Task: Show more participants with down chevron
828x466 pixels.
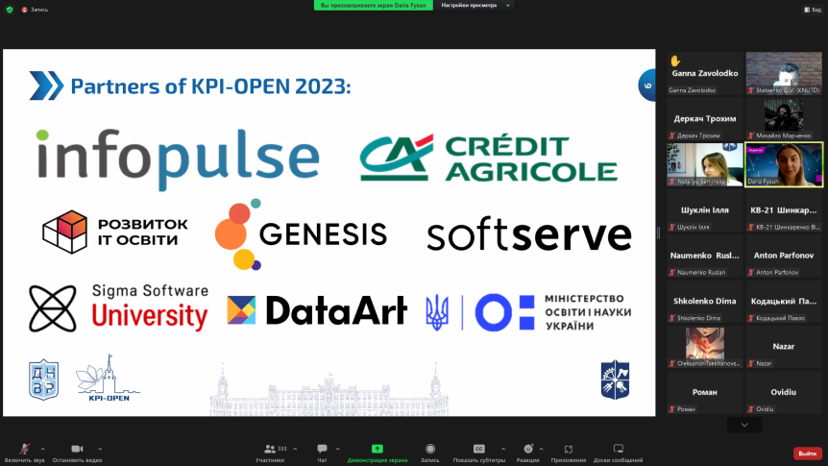Action: 744,425
